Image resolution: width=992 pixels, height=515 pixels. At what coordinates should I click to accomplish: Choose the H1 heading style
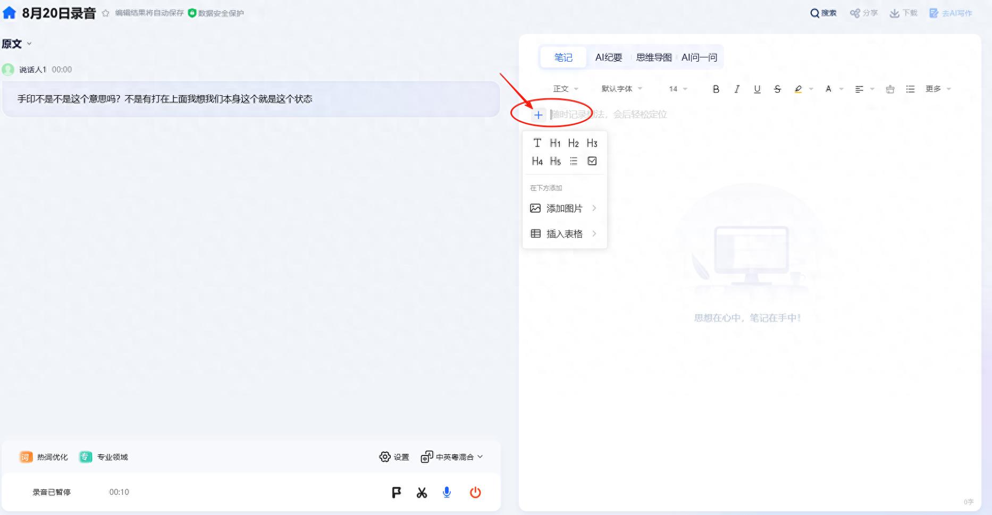click(x=555, y=143)
